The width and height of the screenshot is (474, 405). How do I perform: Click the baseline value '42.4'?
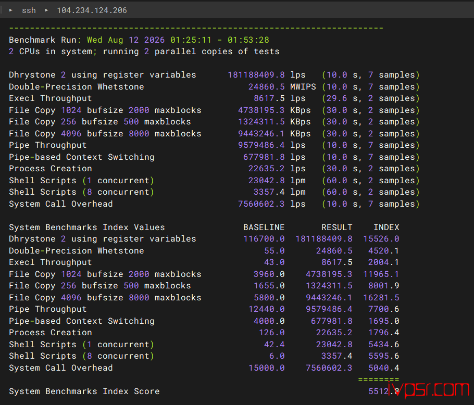(x=275, y=345)
